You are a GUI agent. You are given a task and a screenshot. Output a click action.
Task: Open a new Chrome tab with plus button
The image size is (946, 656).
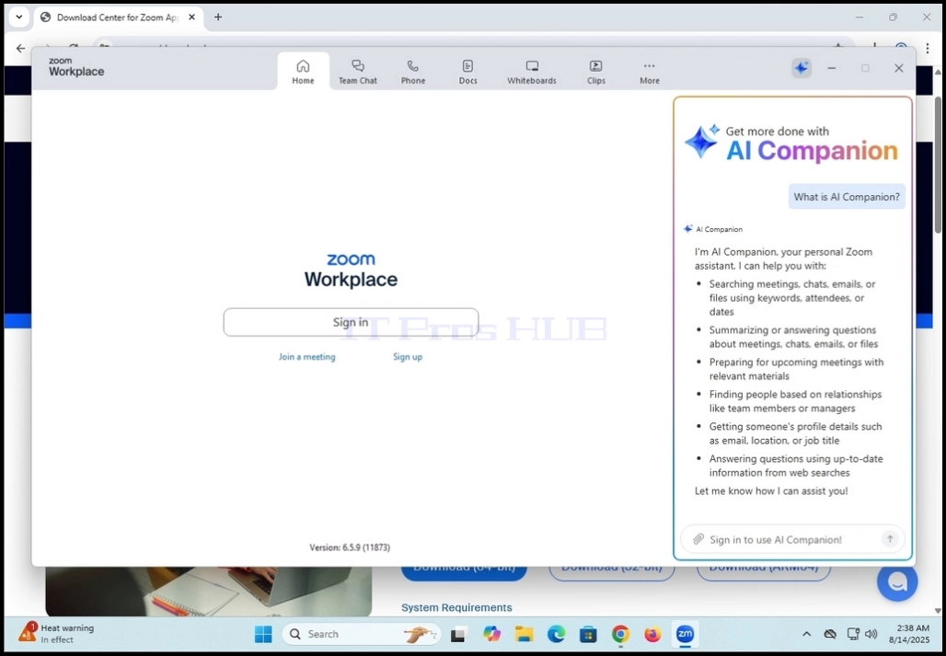tap(218, 17)
